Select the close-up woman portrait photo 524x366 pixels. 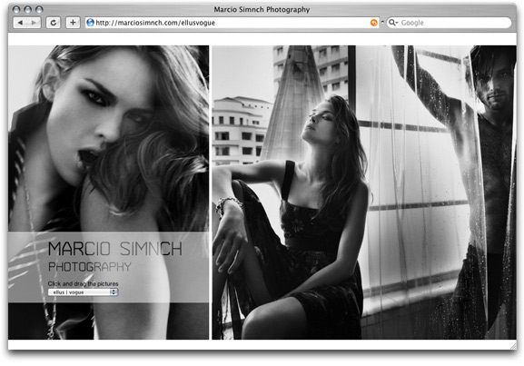click(109, 193)
